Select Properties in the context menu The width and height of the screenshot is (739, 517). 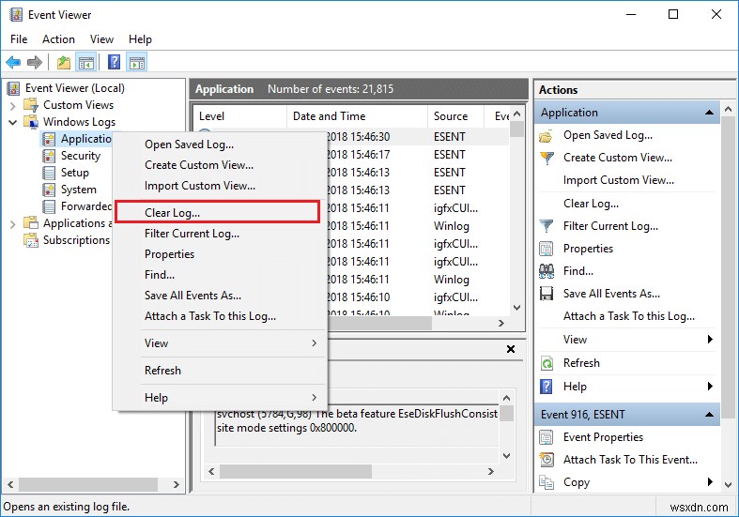pos(220,254)
